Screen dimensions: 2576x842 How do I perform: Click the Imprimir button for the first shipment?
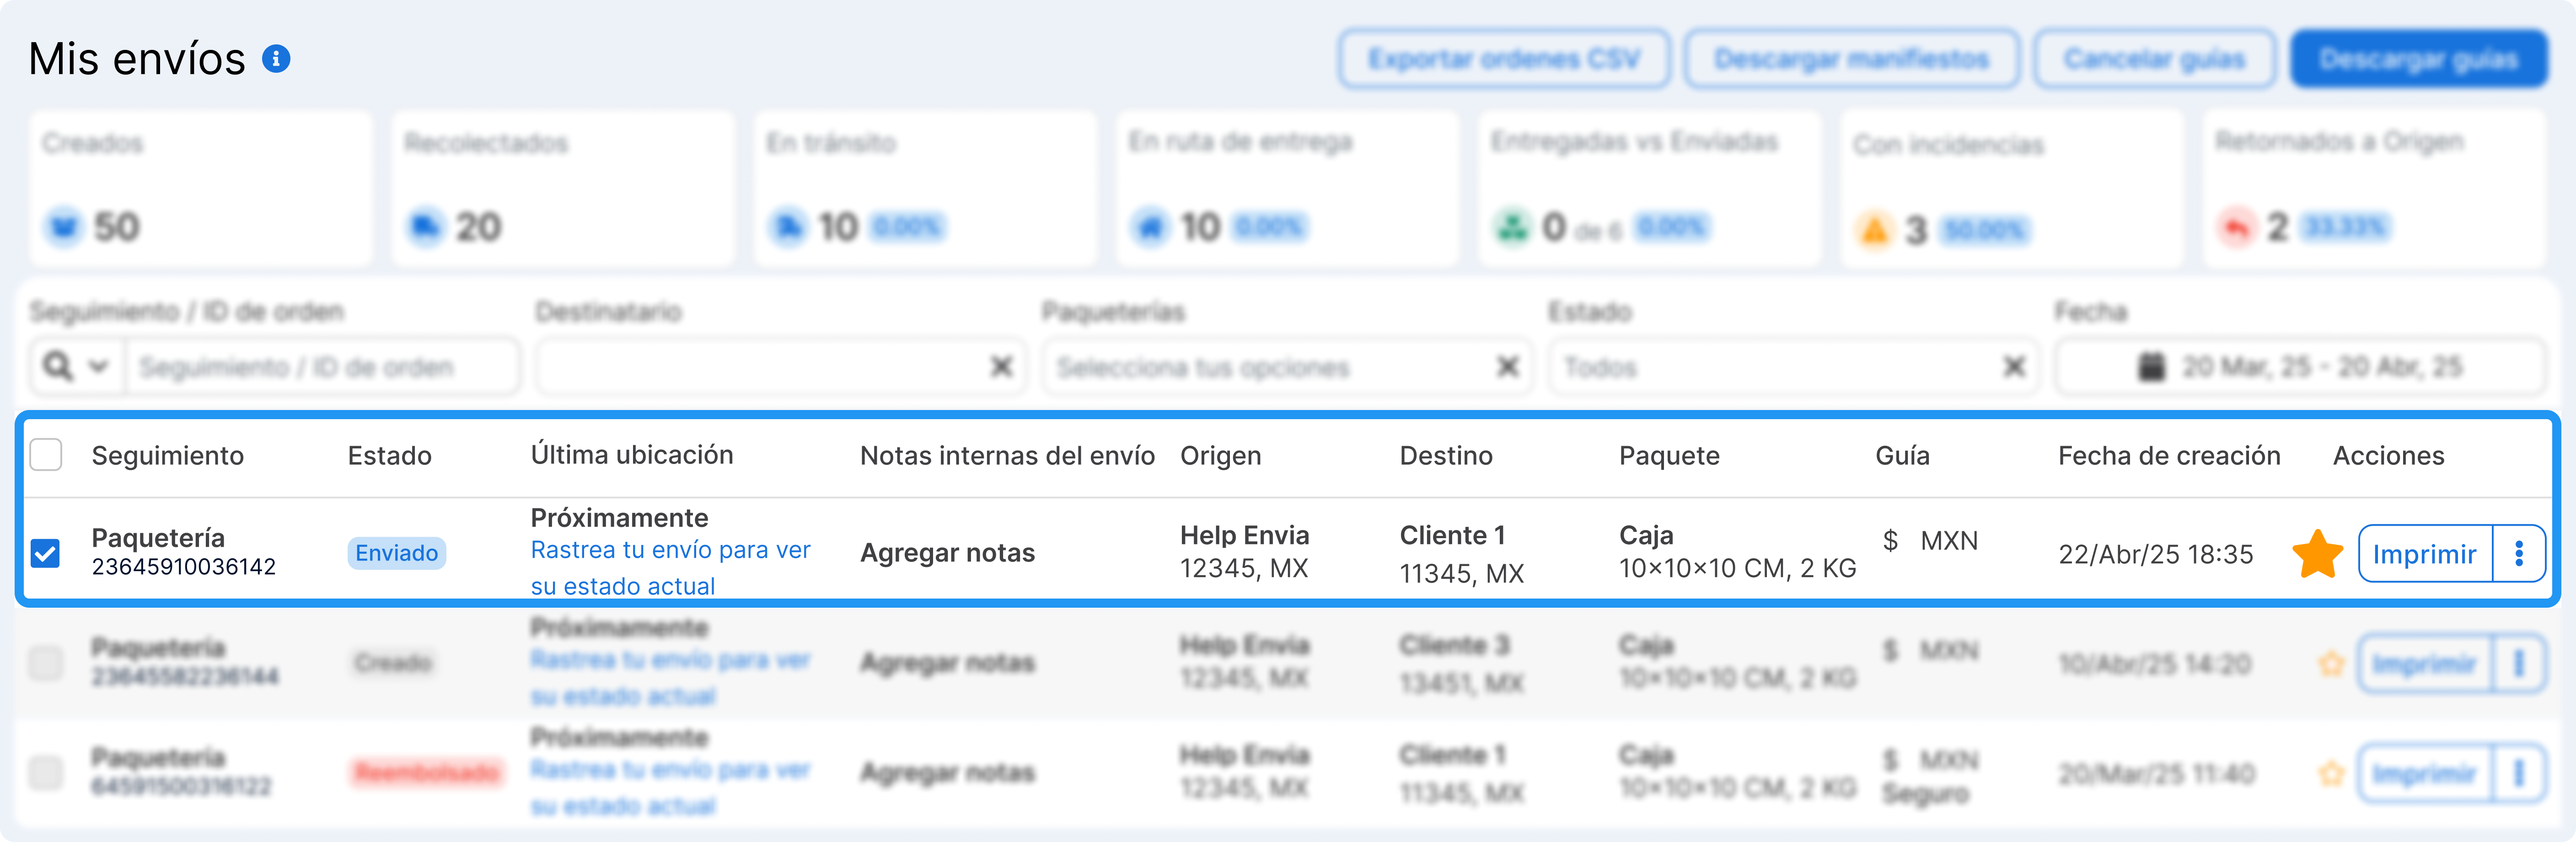2424,553
